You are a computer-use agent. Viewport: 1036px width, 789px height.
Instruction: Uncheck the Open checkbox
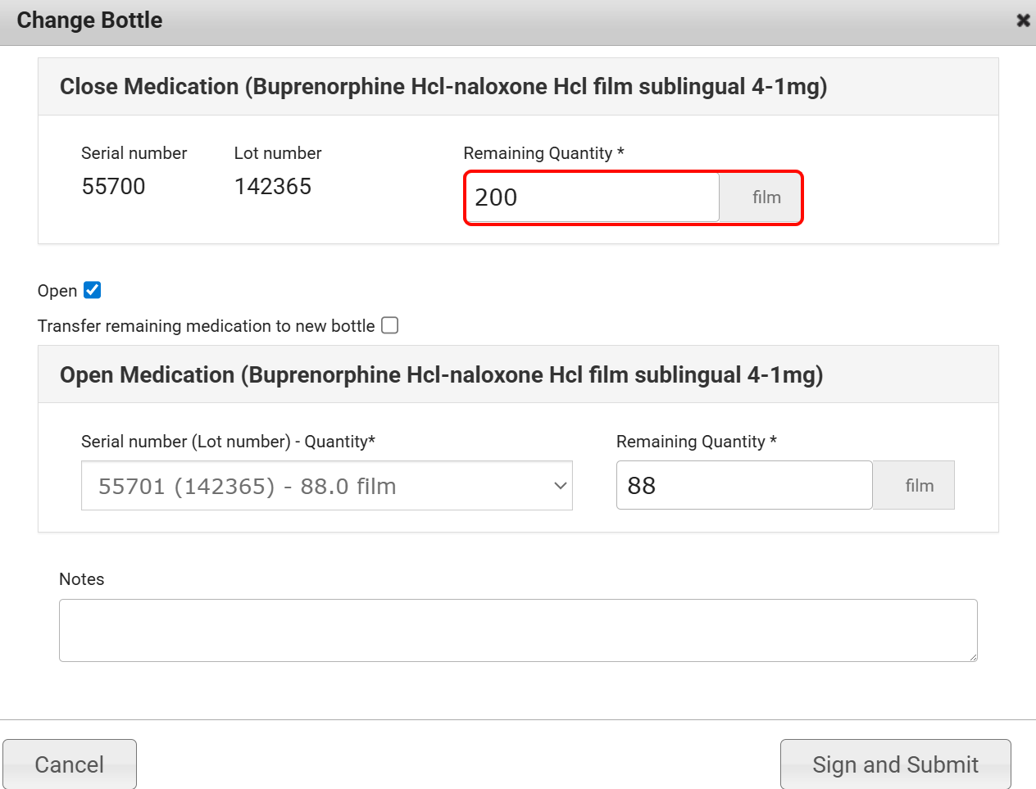(93, 290)
